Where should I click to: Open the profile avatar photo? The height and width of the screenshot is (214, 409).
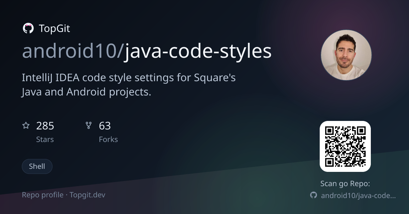[346, 55]
